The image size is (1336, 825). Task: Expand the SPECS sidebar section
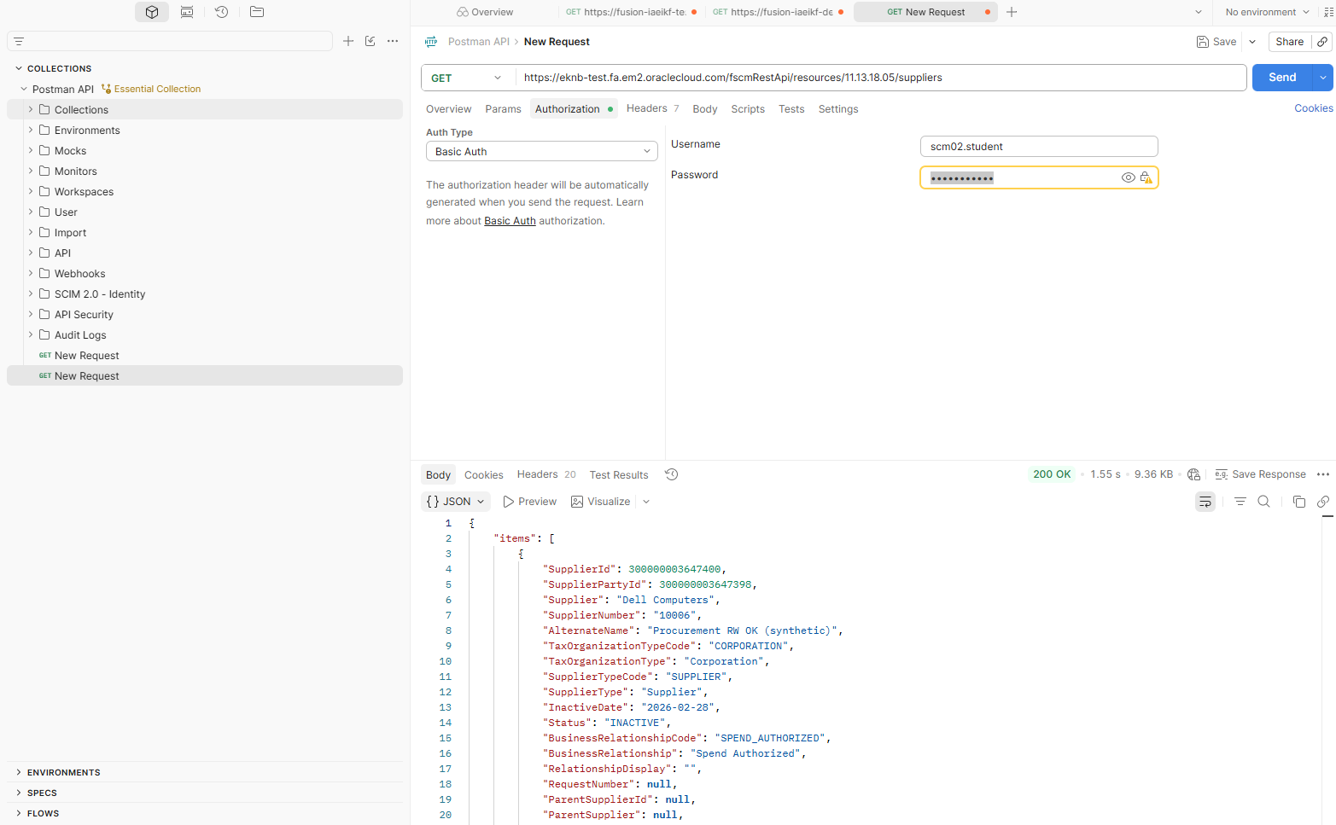click(x=19, y=793)
